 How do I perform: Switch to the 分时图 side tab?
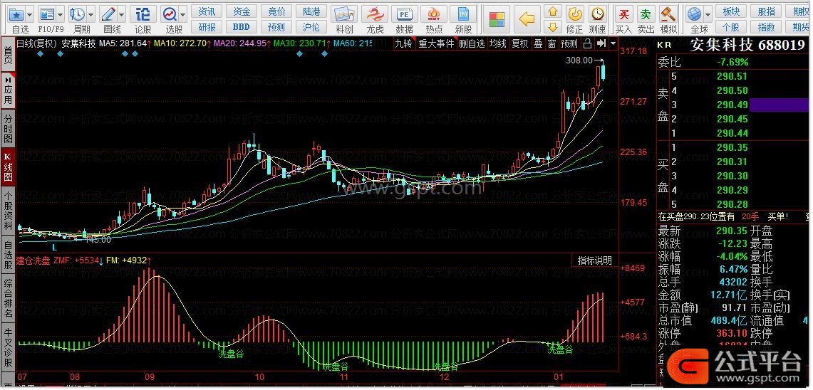(x=8, y=127)
